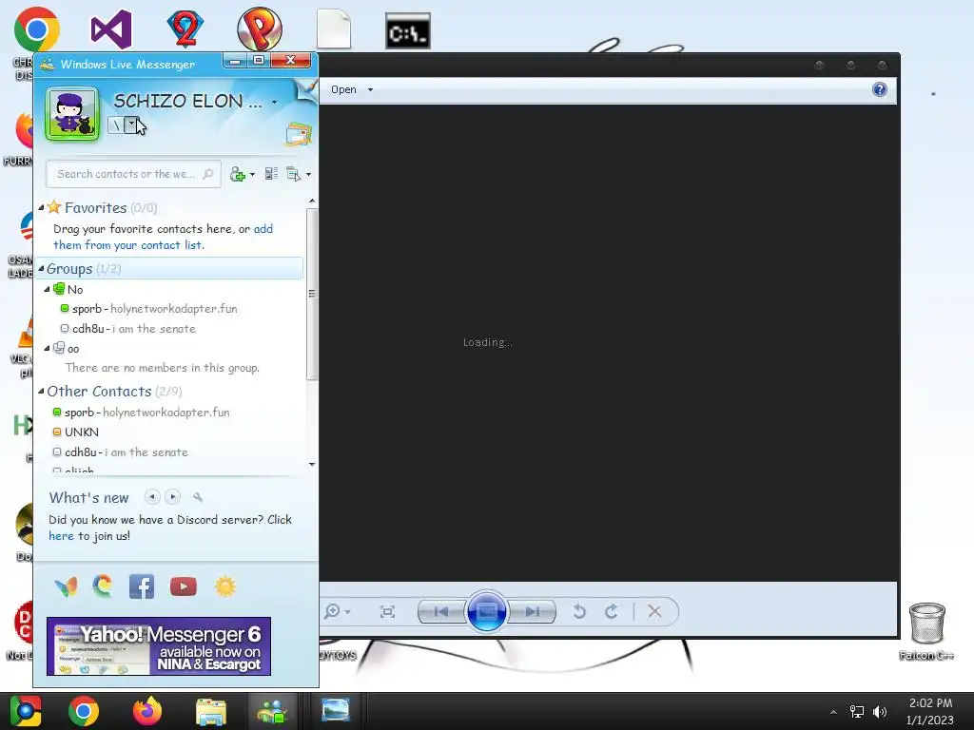Click the Show menu icon

(293, 175)
